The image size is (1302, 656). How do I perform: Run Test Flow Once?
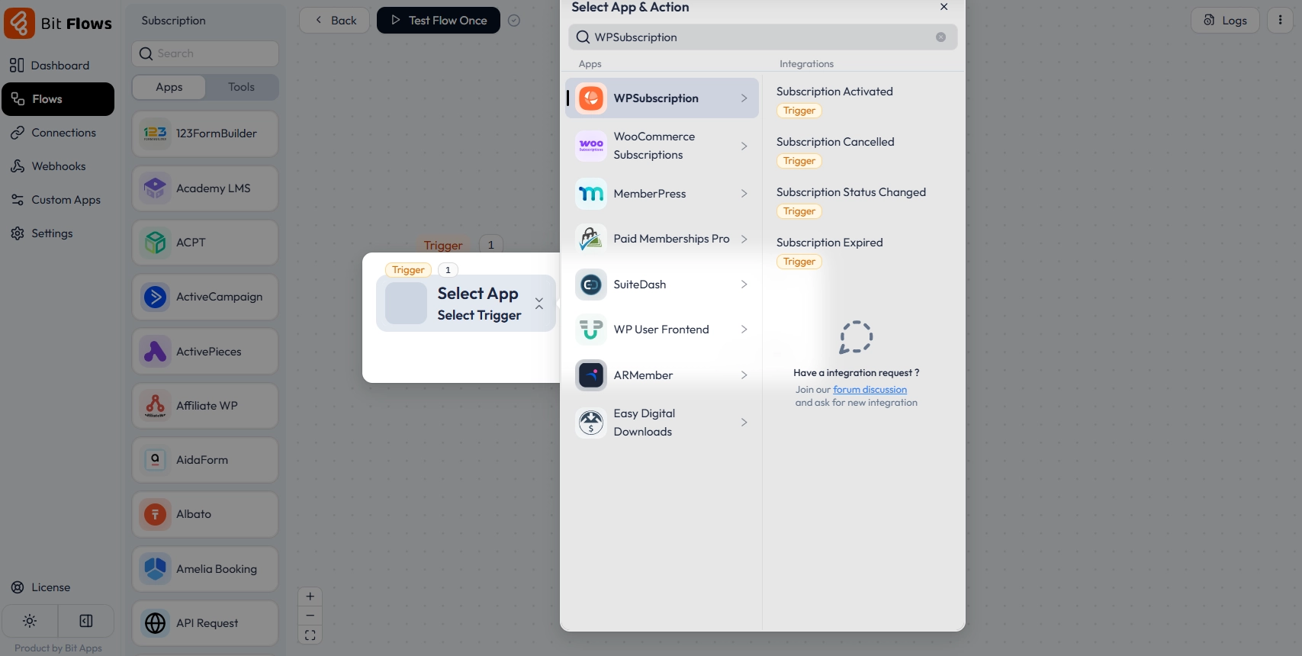pyautogui.click(x=439, y=21)
